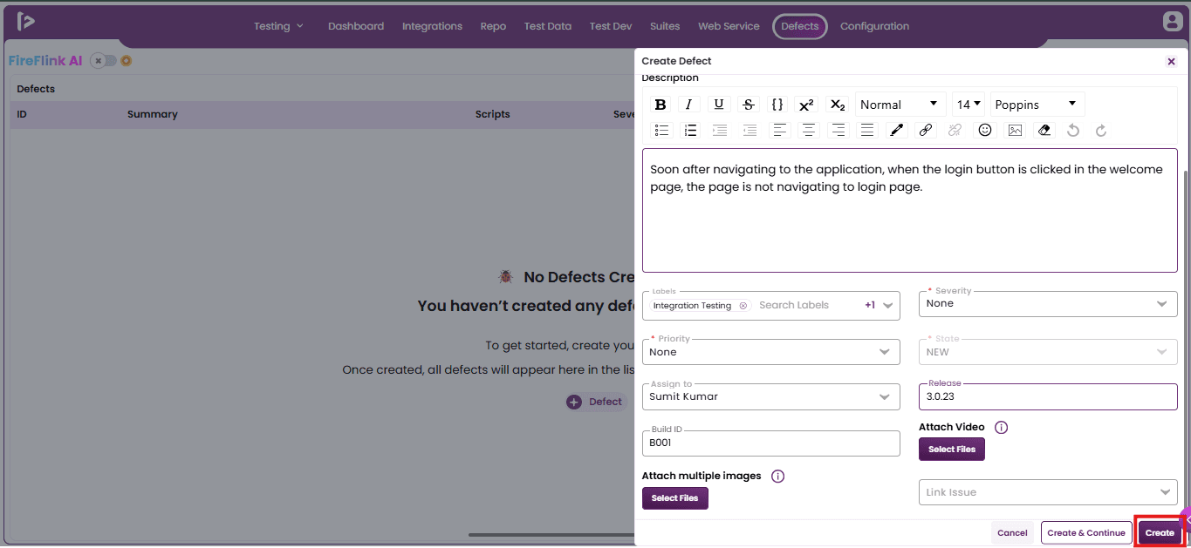Image resolution: width=1191 pixels, height=548 pixels.
Task: Apply subscript formatting
Action: [837, 105]
